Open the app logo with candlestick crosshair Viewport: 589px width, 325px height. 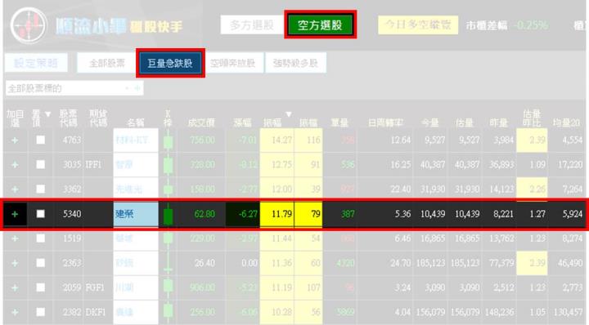point(29,25)
